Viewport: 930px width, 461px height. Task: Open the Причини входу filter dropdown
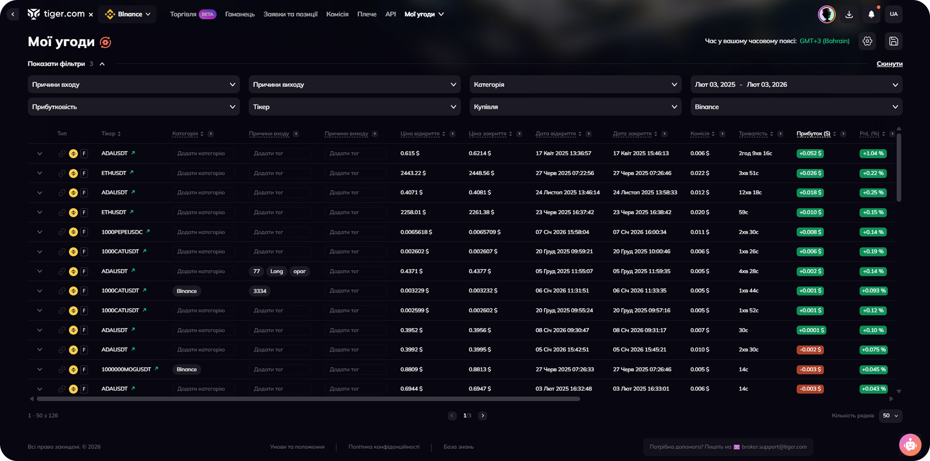(x=133, y=84)
